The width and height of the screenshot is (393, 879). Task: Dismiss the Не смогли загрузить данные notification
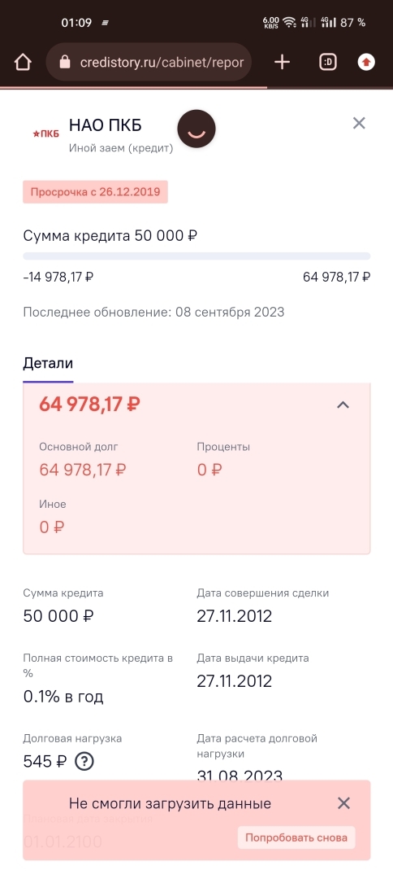click(x=343, y=802)
